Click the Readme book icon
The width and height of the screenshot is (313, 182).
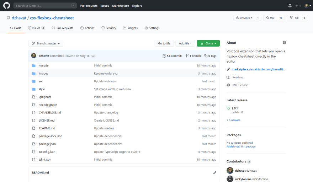[228, 77]
